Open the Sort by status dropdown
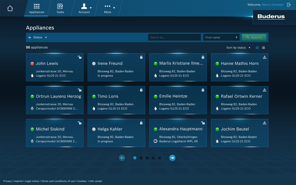Viewport: 296px width, 185px height. point(238,48)
